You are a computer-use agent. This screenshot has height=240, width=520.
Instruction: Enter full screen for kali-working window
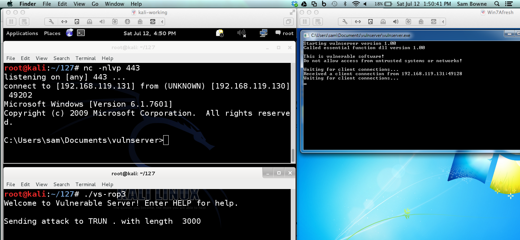click(x=292, y=12)
